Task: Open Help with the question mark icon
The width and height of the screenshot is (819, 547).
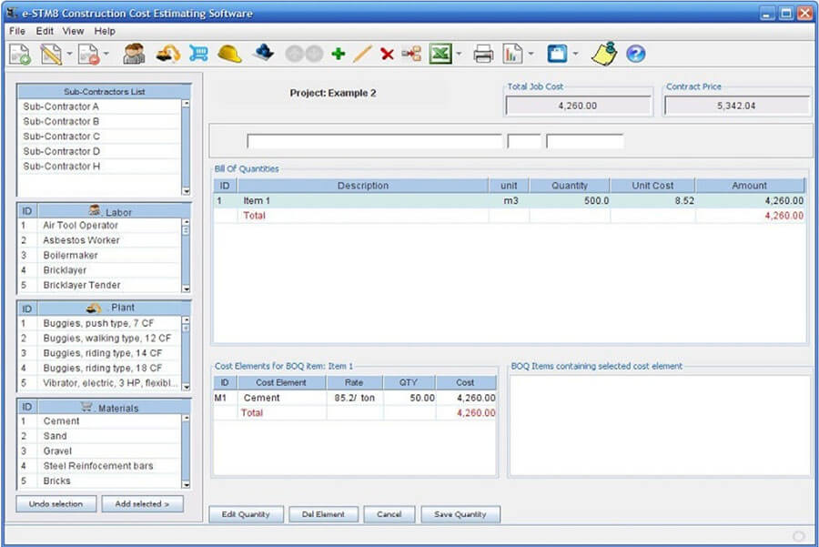Action: coord(634,54)
